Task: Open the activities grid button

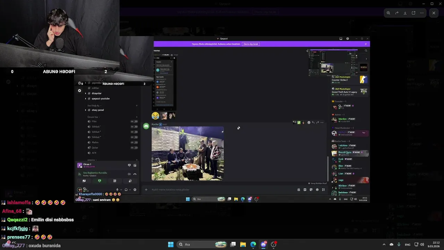Action: [x=115, y=181]
